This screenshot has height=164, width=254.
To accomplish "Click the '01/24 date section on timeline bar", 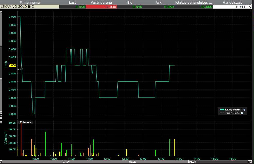I will point(66,162).
